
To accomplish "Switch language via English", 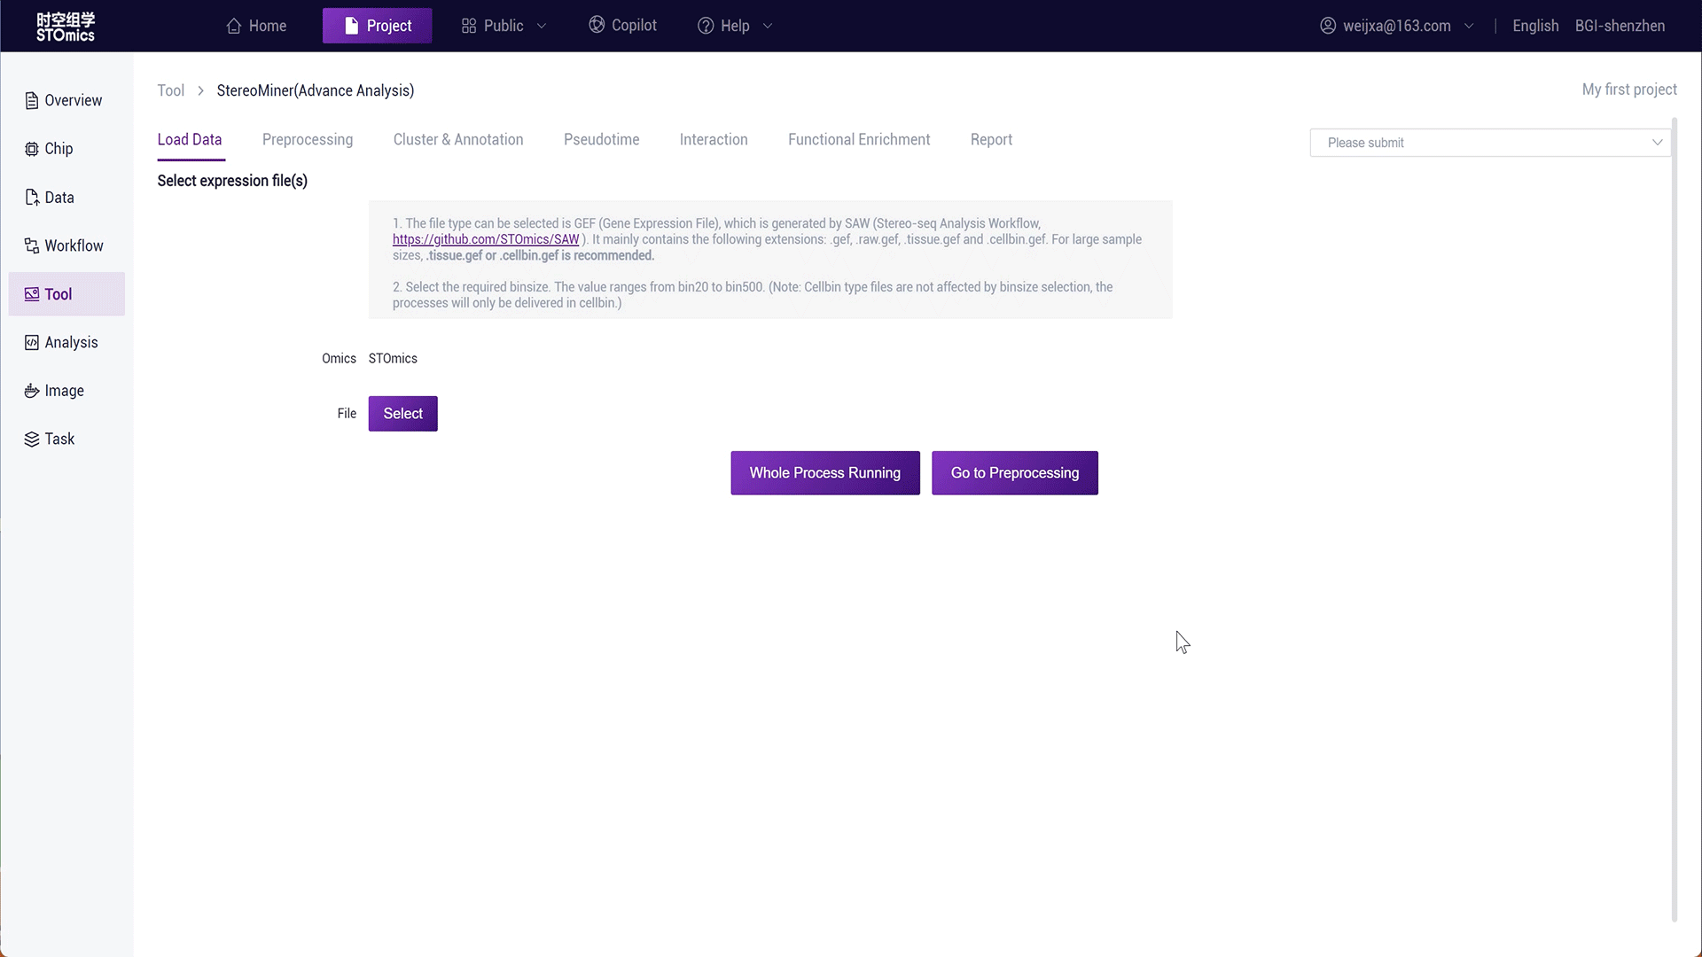I will 1535,26.
